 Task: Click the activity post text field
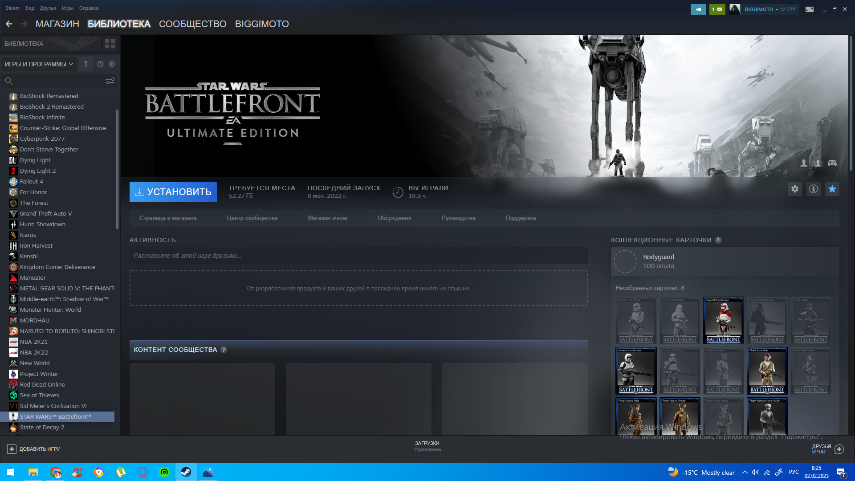click(358, 256)
